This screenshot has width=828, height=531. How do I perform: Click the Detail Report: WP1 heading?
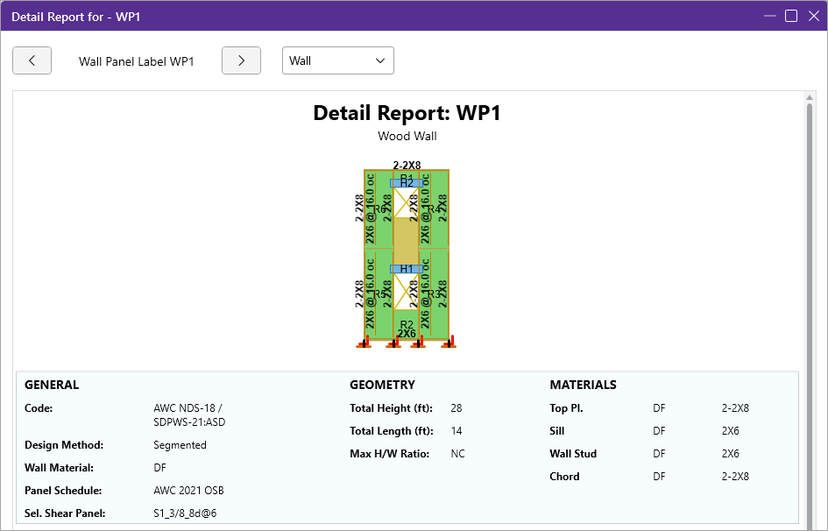coord(407,113)
